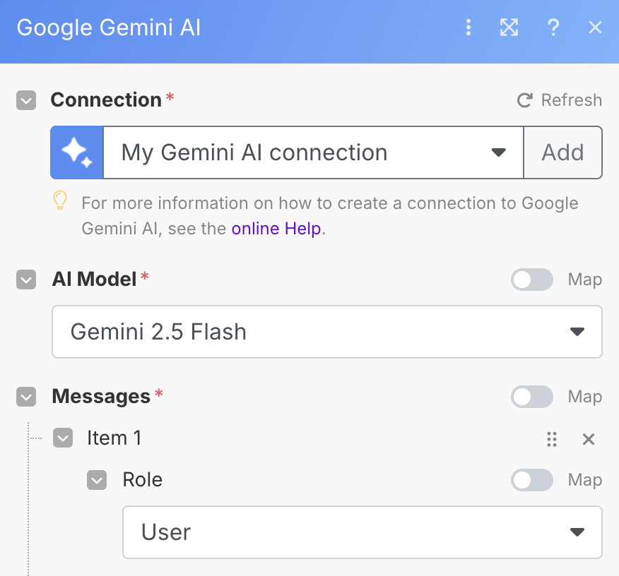Toggle the Map switch for Role
Image resolution: width=619 pixels, height=576 pixels.
pos(532,480)
